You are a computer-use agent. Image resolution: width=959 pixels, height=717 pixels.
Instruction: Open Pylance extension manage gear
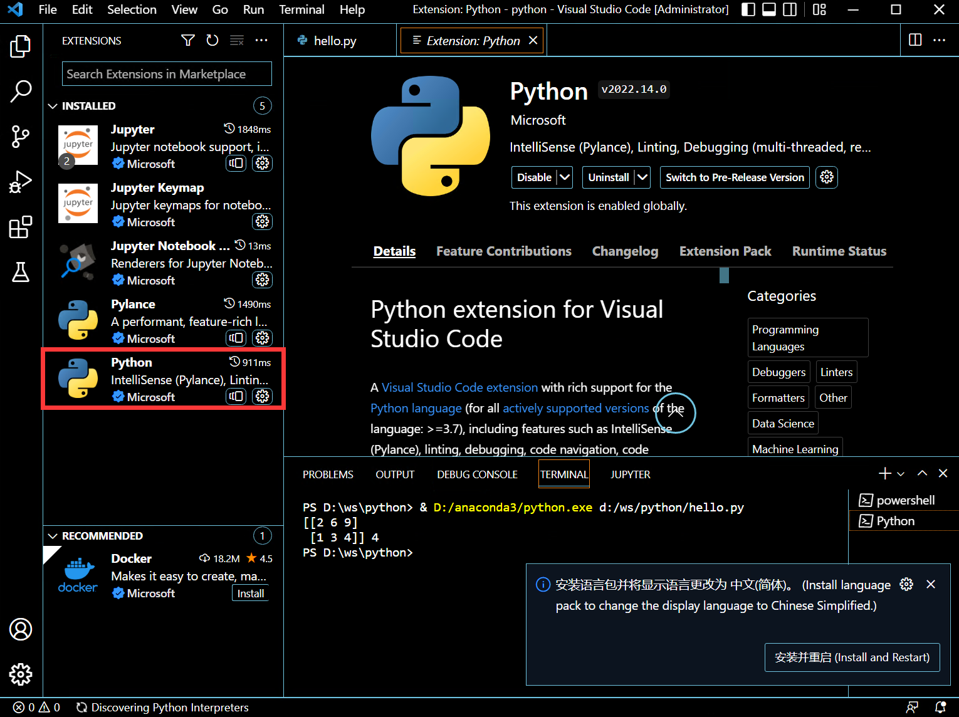tap(263, 338)
